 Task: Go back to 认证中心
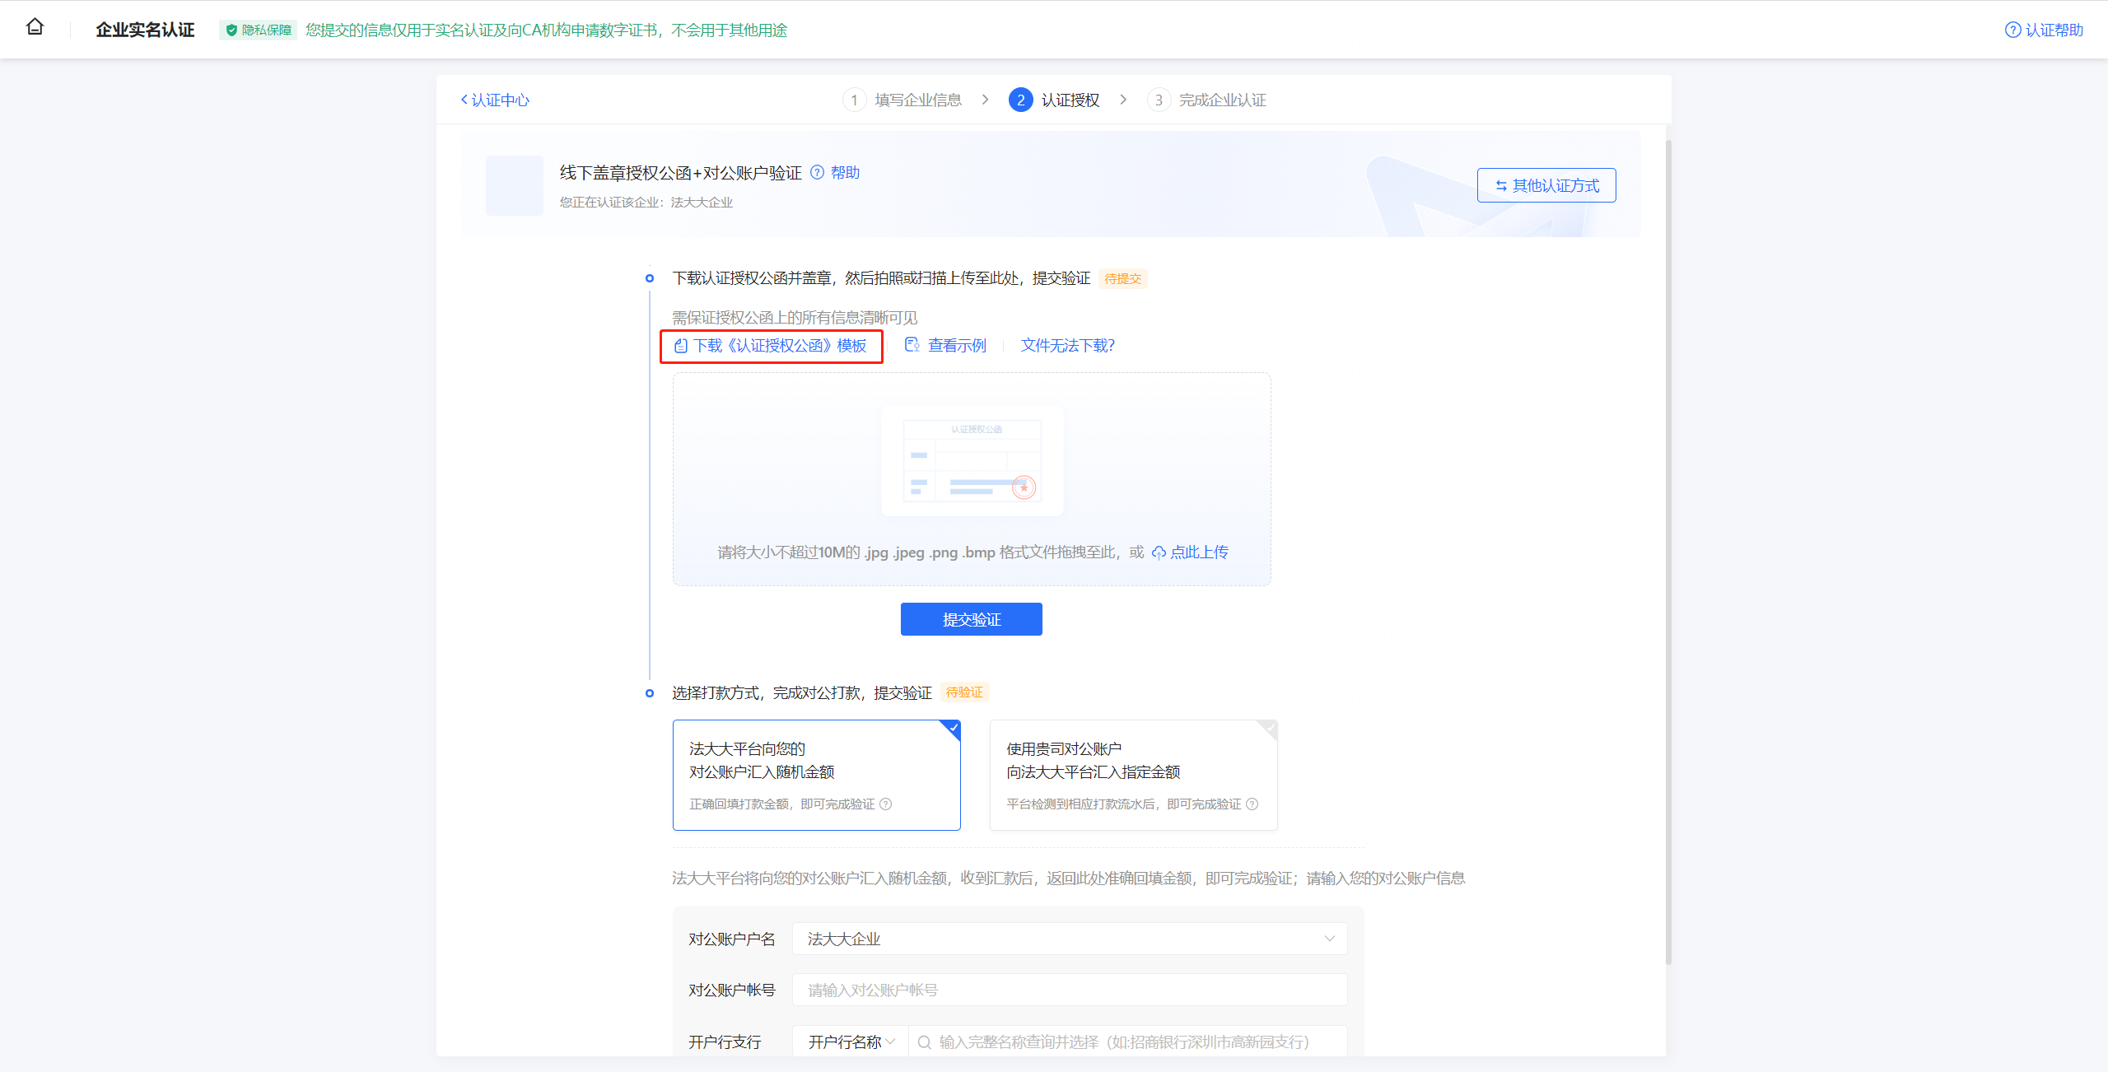(495, 100)
